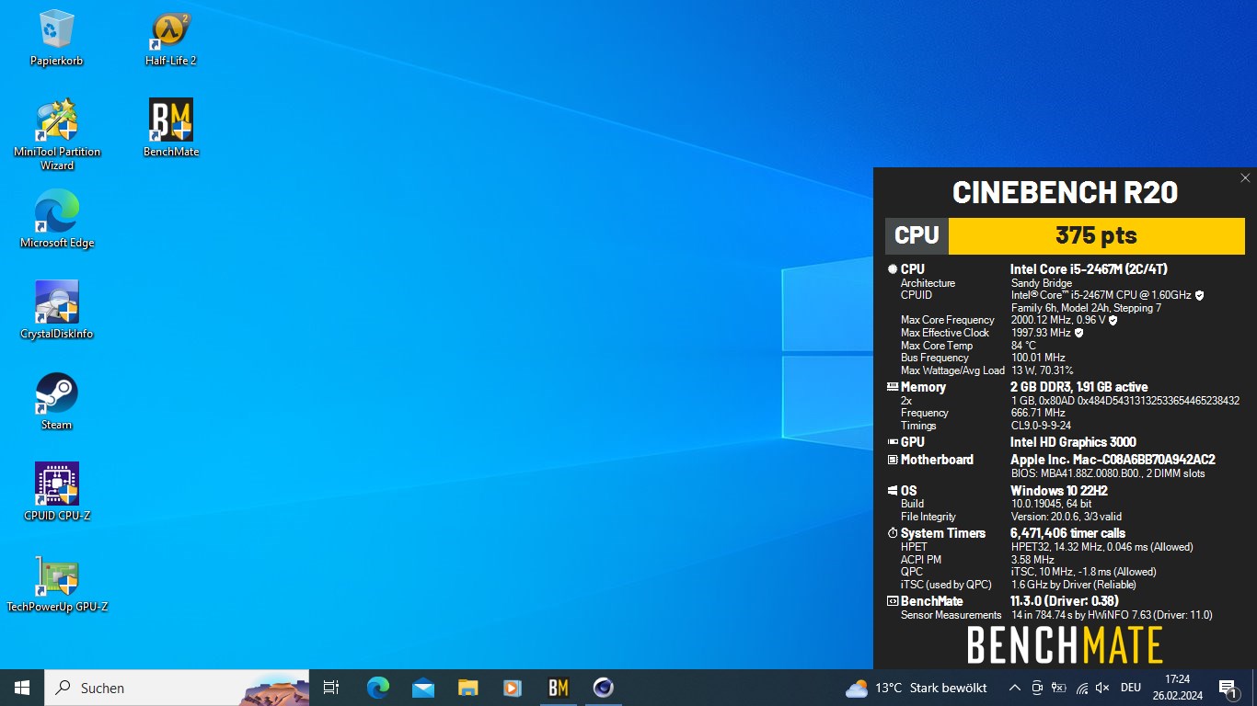Click the 13 W, 70.31% wattage value

tap(1042, 370)
